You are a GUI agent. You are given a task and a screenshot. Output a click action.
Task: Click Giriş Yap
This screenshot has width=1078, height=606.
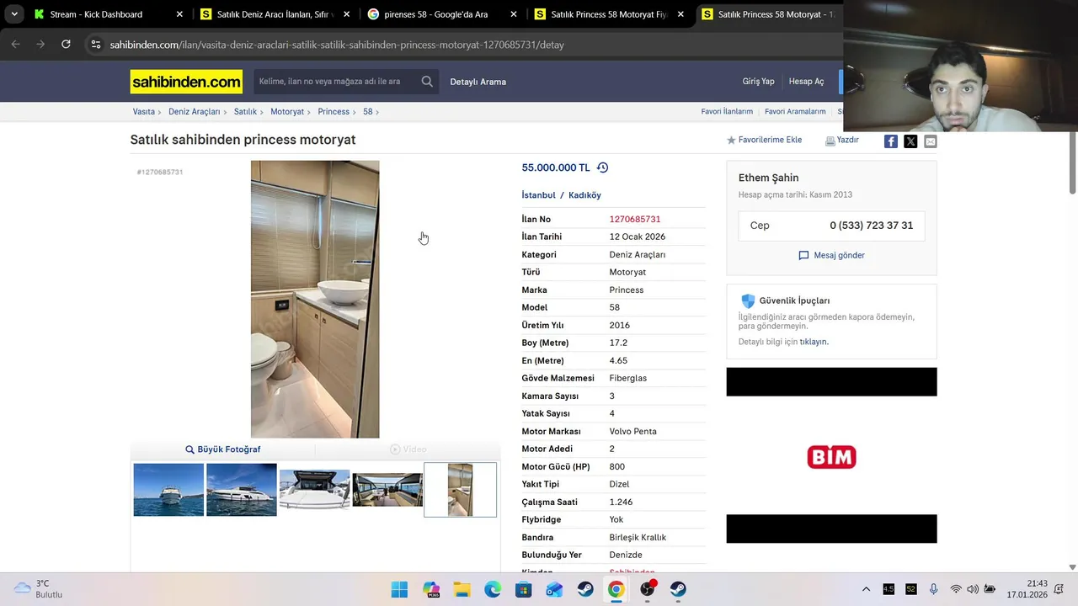(758, 82)
